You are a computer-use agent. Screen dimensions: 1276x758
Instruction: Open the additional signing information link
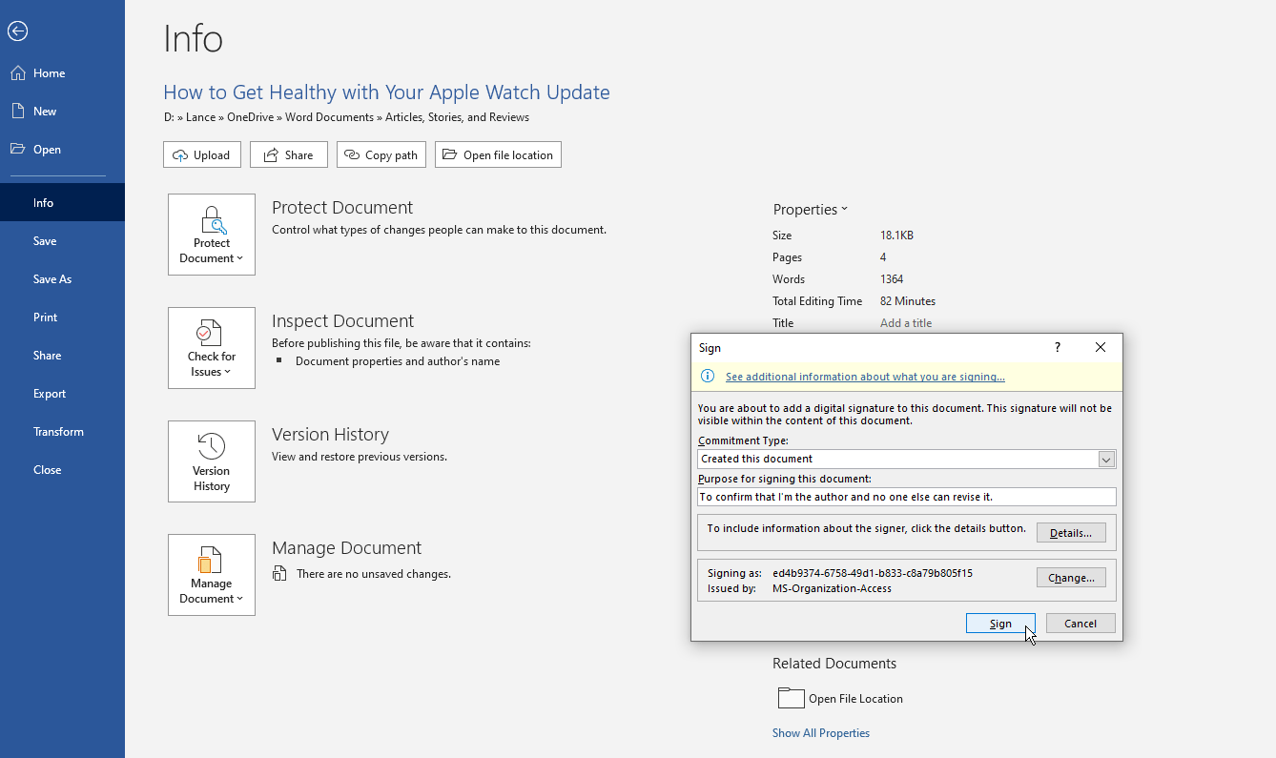click(865, 377)
